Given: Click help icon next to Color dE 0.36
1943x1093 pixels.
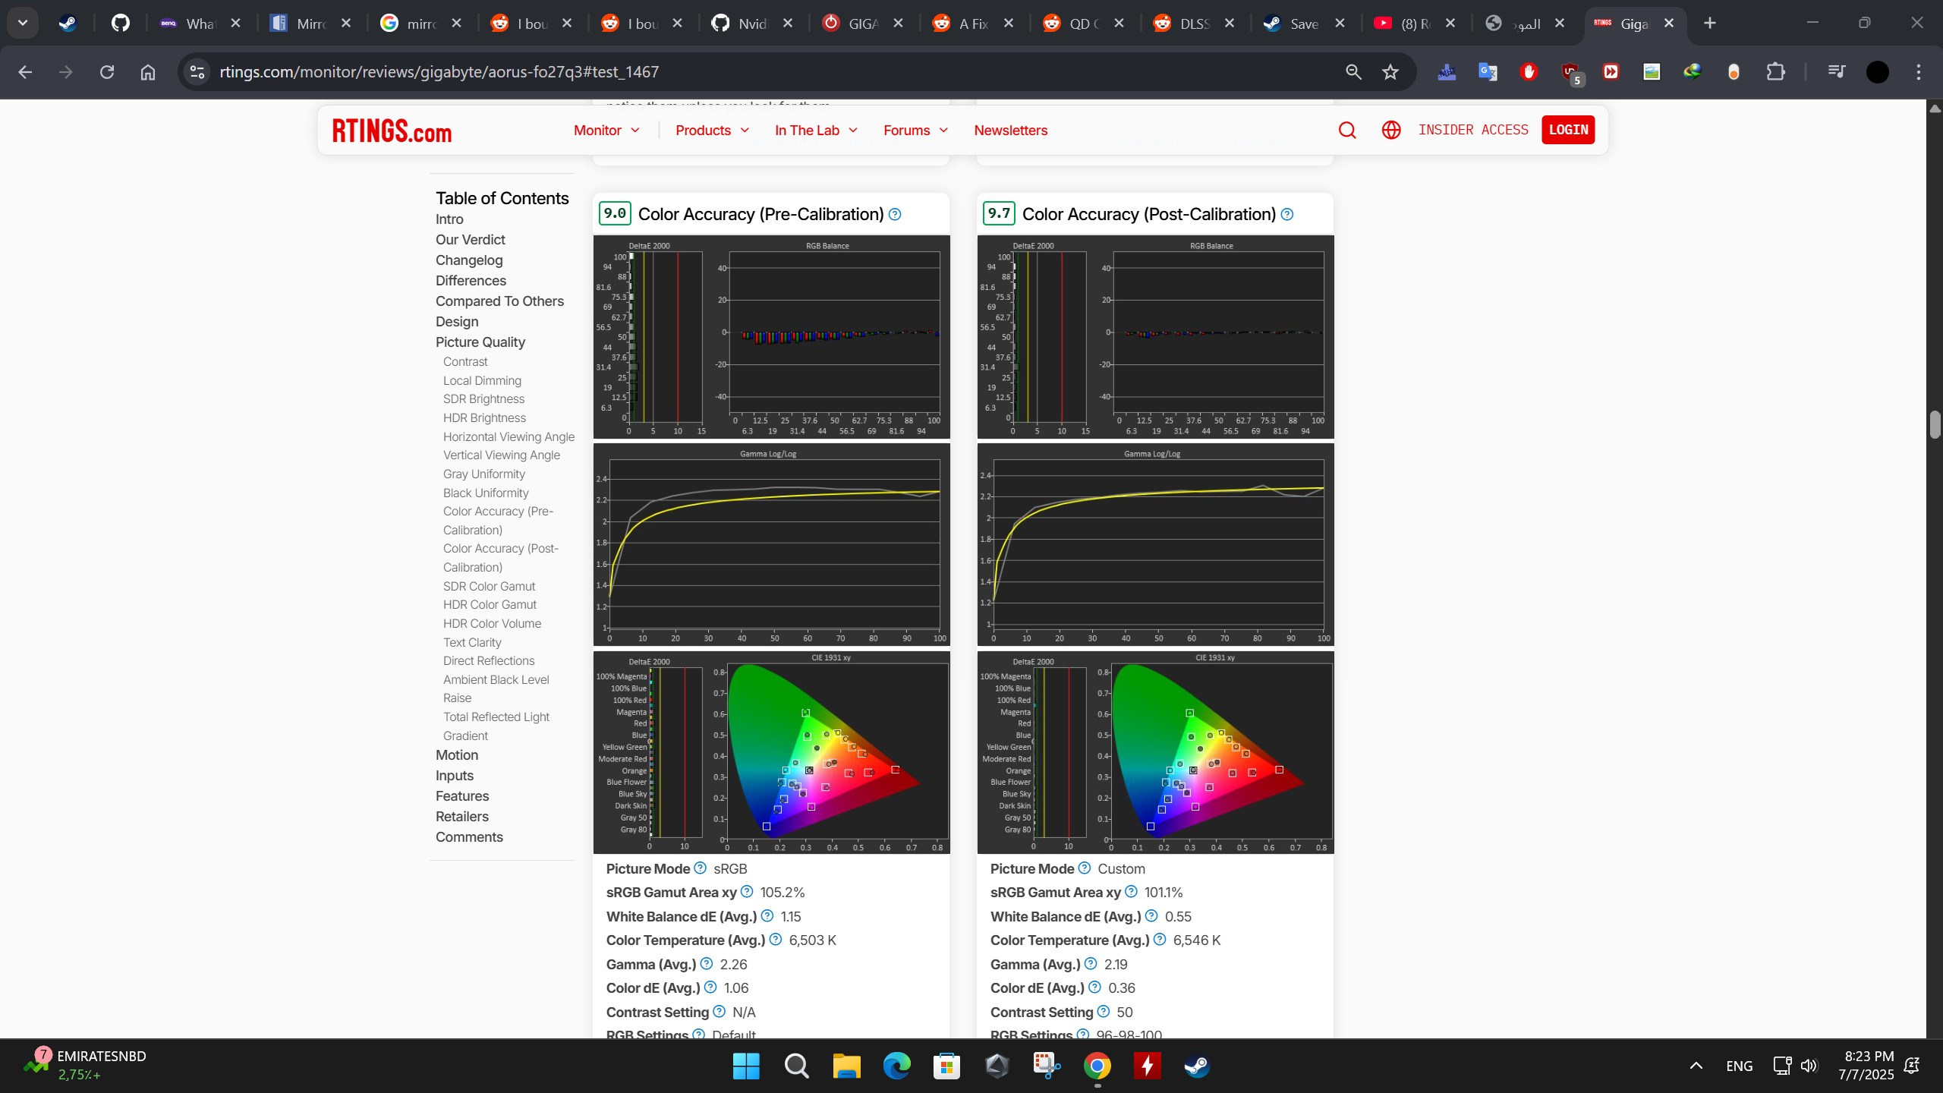Looking at the screenshot, I should [1095, 987].
